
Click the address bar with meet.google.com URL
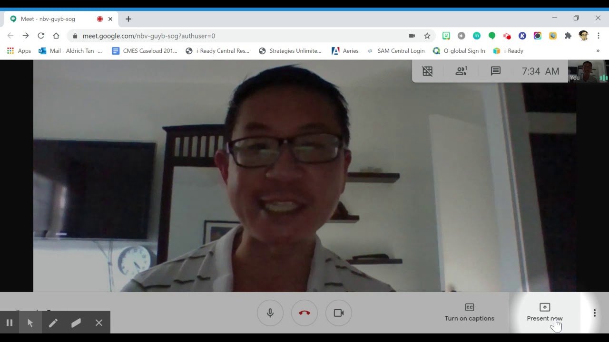[x=148, y=36]
